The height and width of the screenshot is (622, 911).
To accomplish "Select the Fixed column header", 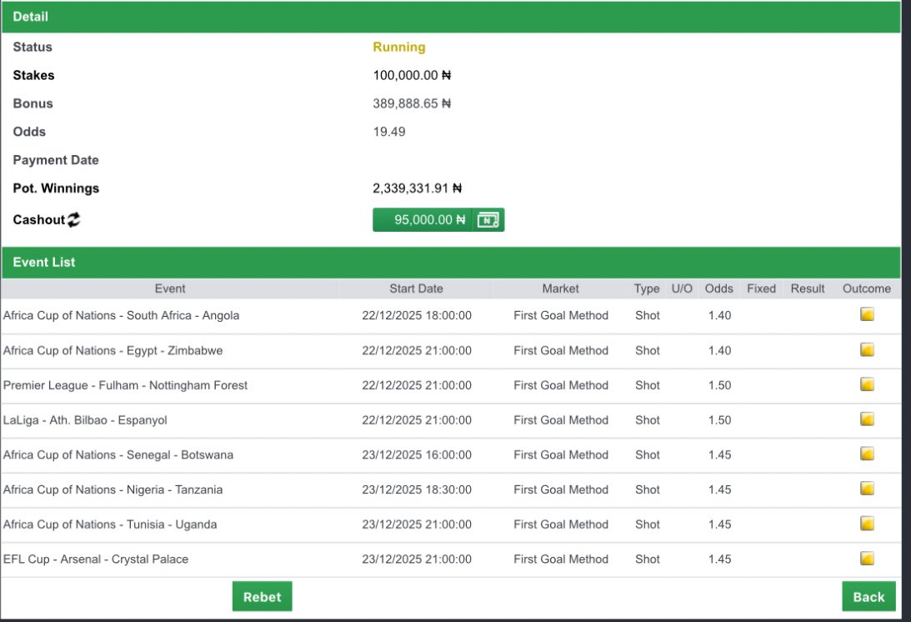I will (761, 288).
